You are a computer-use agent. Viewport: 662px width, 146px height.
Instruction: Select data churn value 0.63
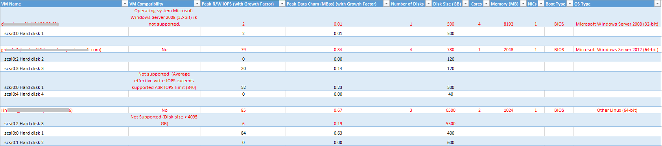(338, 133)
